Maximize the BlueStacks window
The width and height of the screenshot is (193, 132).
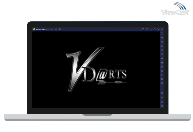click(155, 29)
